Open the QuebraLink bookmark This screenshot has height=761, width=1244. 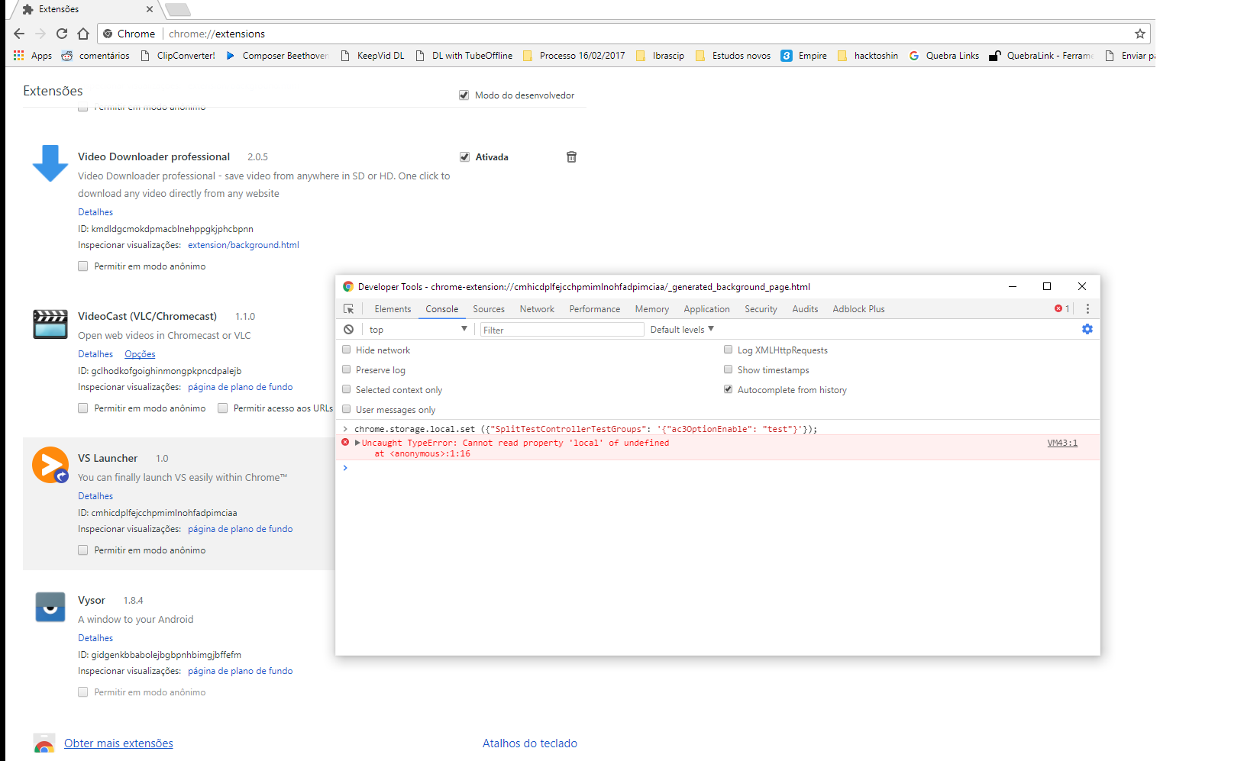pyautogui.click(x=1041, y=56)
